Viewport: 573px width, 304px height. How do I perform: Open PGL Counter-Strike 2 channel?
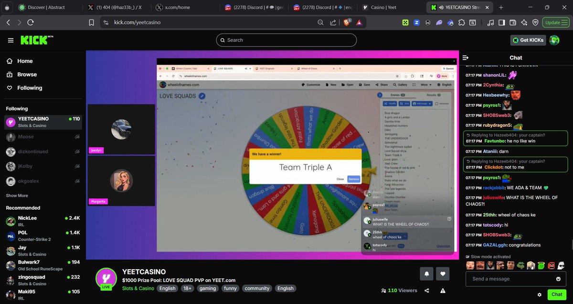[43, 236]
